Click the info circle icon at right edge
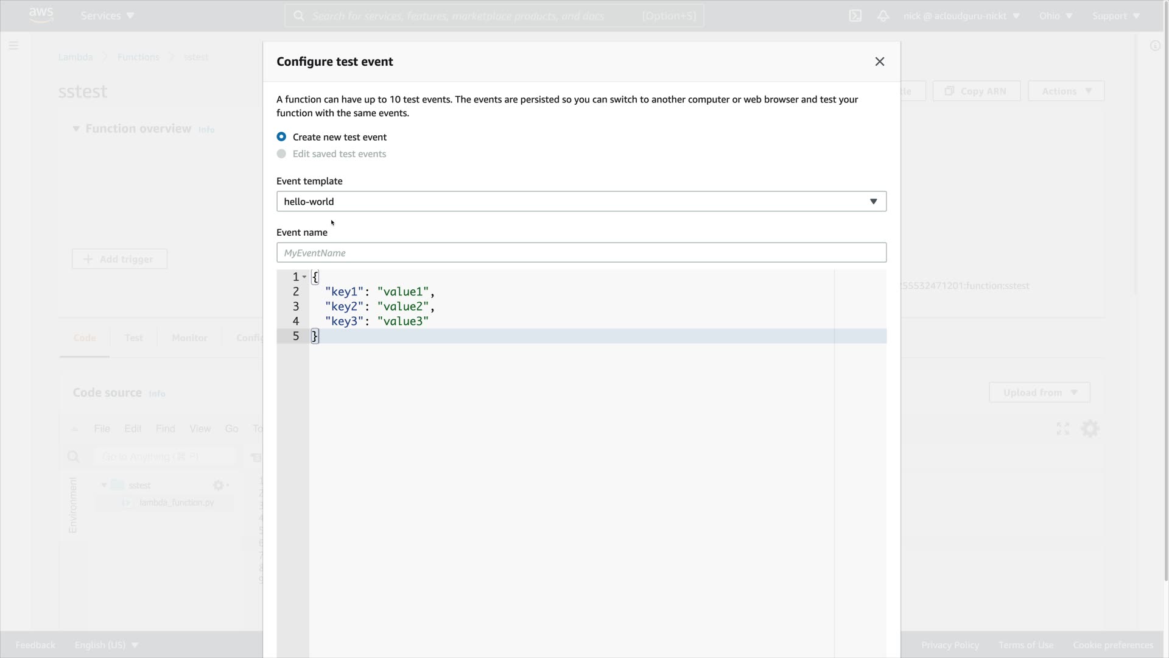Viewport: 1169px width, 658px height. pos(1154,46)
